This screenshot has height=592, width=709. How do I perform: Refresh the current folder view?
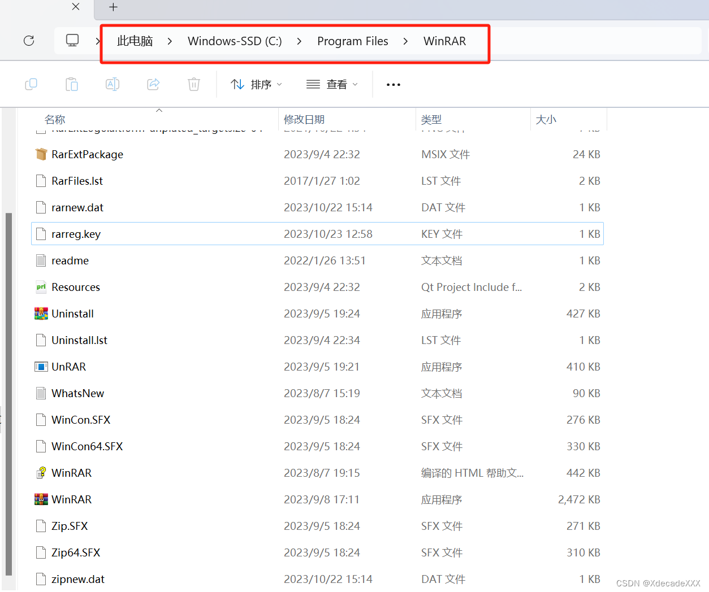point(29,41)
